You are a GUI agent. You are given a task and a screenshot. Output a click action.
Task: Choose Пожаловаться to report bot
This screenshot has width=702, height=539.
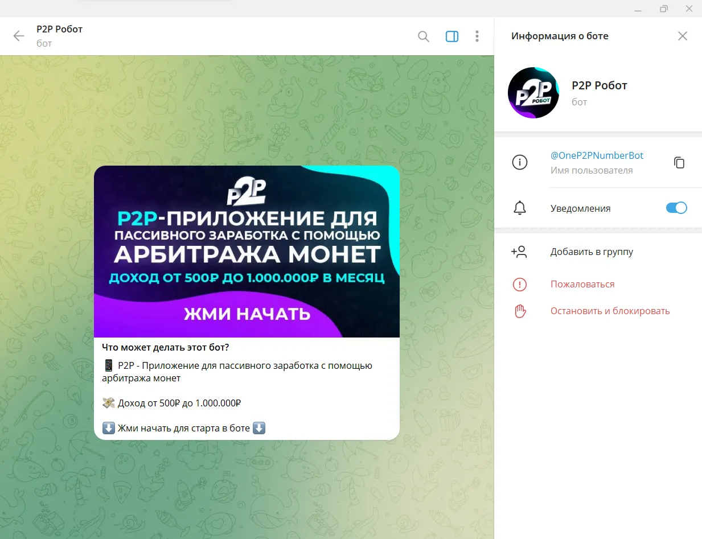582,284
